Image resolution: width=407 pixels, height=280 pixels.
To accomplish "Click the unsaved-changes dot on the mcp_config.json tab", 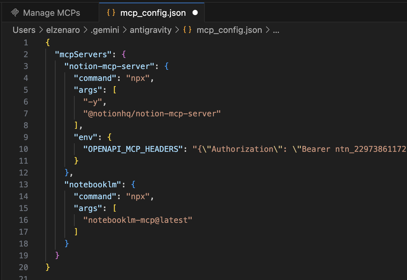I will coord(195,13).
